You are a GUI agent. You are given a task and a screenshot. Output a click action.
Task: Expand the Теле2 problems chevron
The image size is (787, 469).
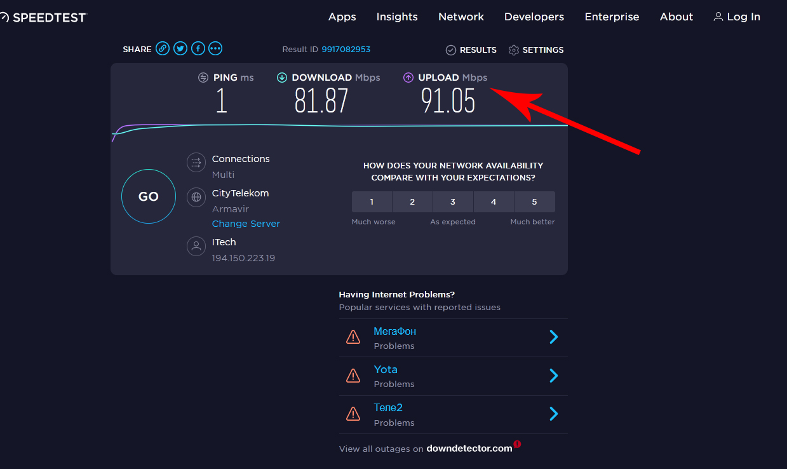[553, 414]
